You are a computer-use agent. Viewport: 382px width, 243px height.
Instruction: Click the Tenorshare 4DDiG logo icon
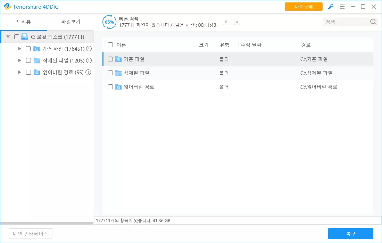(x=7, y=7)
